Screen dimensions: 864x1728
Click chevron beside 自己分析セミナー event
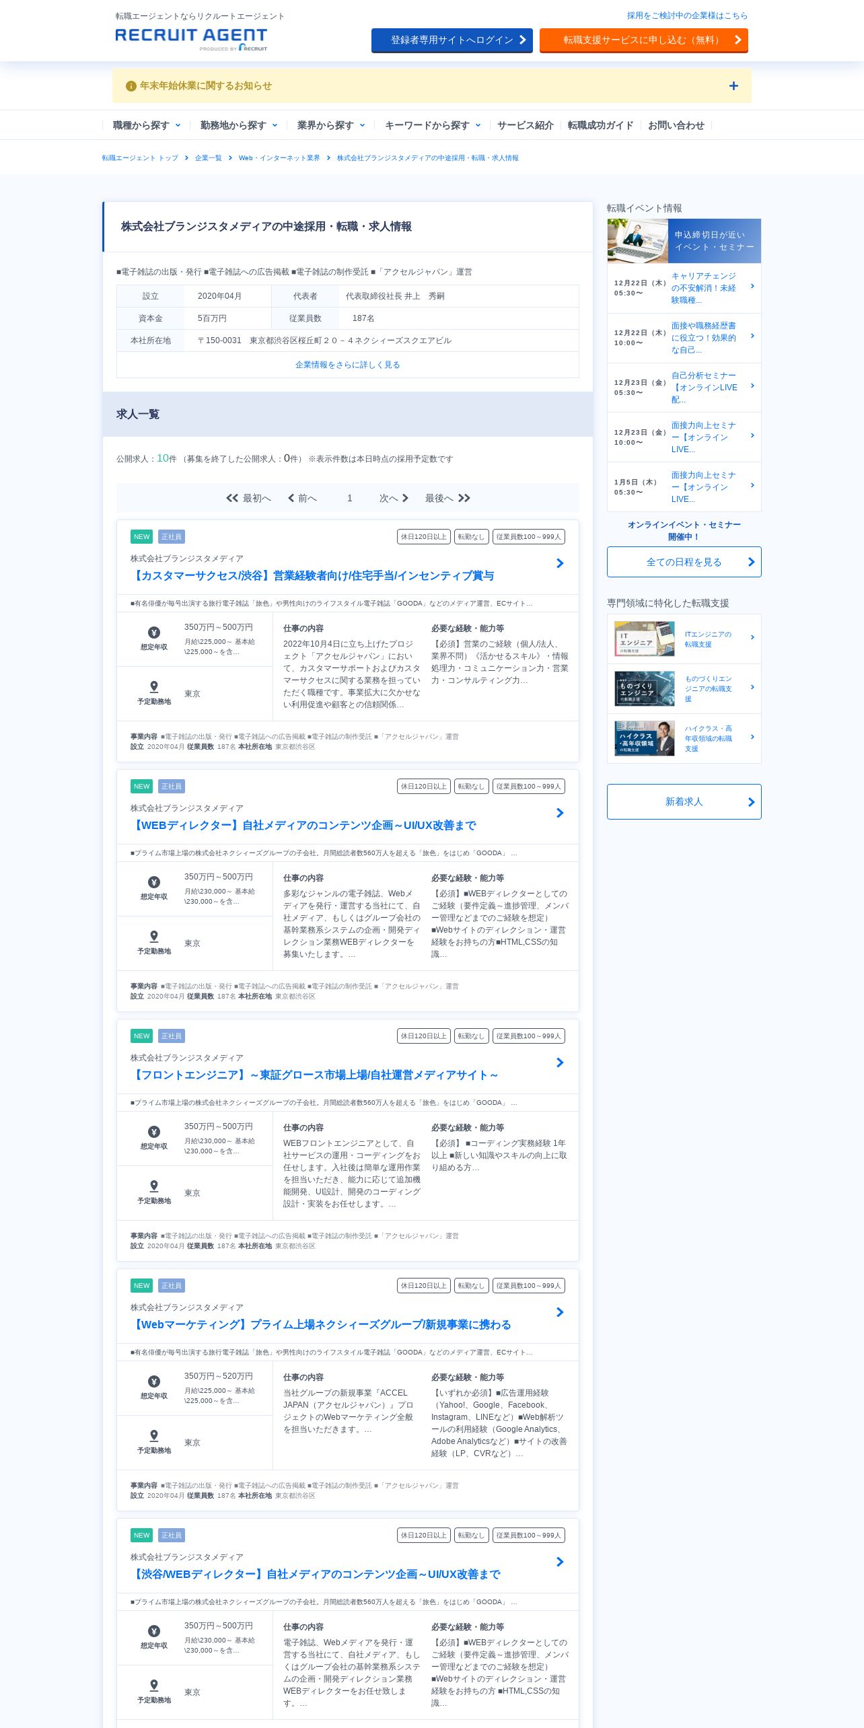coord(752,386)
